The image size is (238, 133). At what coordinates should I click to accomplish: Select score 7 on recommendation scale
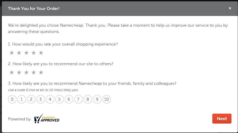78,99
